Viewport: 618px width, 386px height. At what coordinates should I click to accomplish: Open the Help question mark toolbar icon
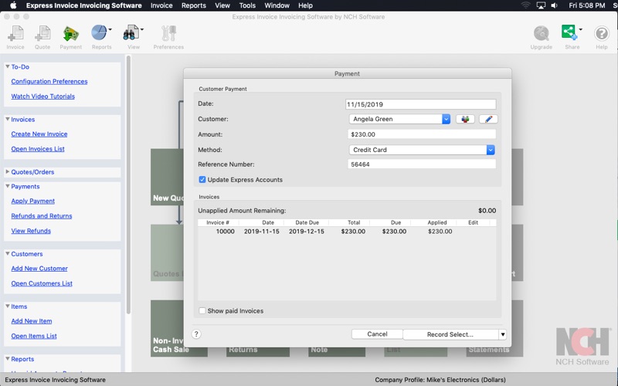pos(602,34)
